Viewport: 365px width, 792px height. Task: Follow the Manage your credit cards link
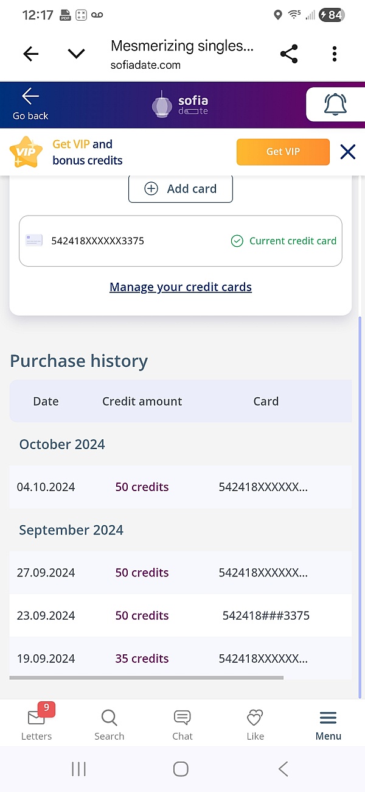(x=181, y=287)
